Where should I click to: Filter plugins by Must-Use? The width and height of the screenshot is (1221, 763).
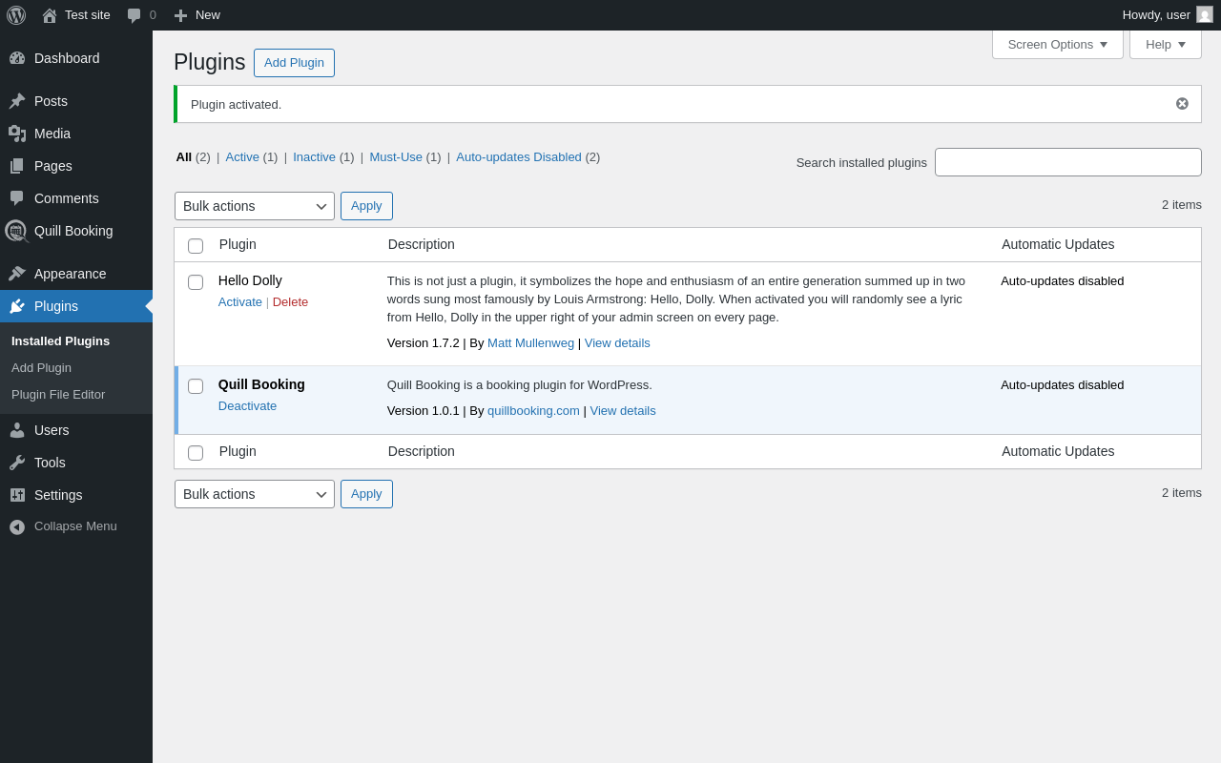click(x=396, y=157)
